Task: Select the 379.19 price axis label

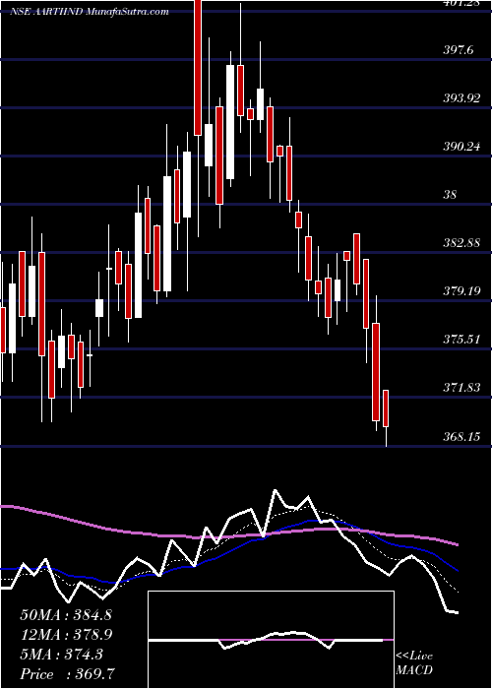Action: (461, 291)
